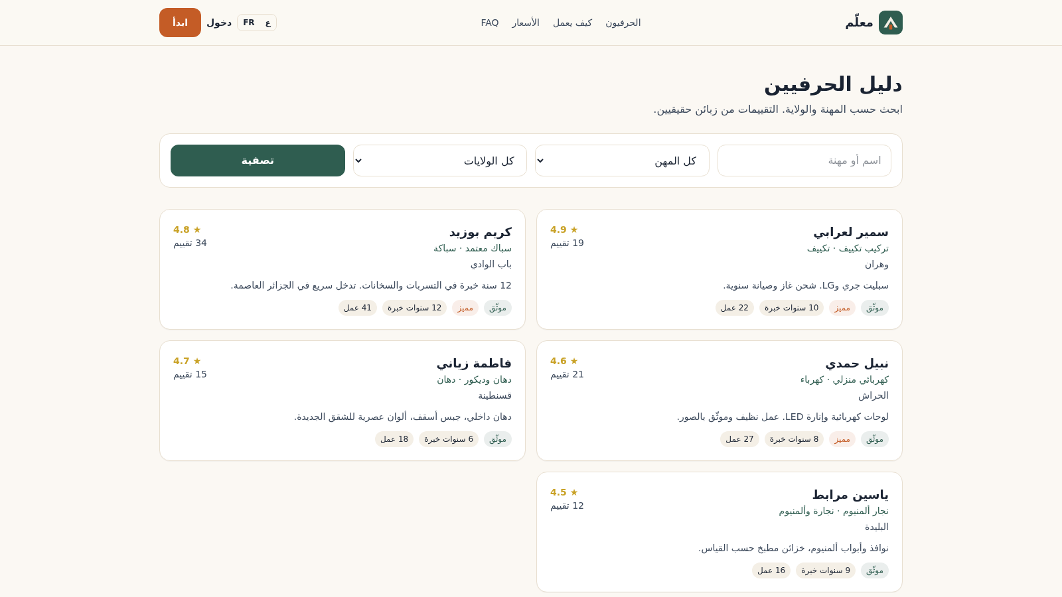Screen dimensions: 1062x597
Task: Click the دهان وديكور · دهان profession line
Action: [475, 379]
